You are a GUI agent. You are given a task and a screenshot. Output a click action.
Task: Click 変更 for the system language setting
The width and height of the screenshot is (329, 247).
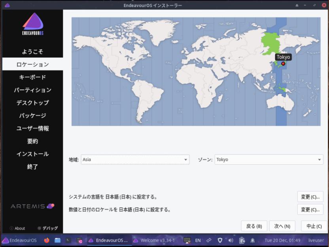coord(310,197)
